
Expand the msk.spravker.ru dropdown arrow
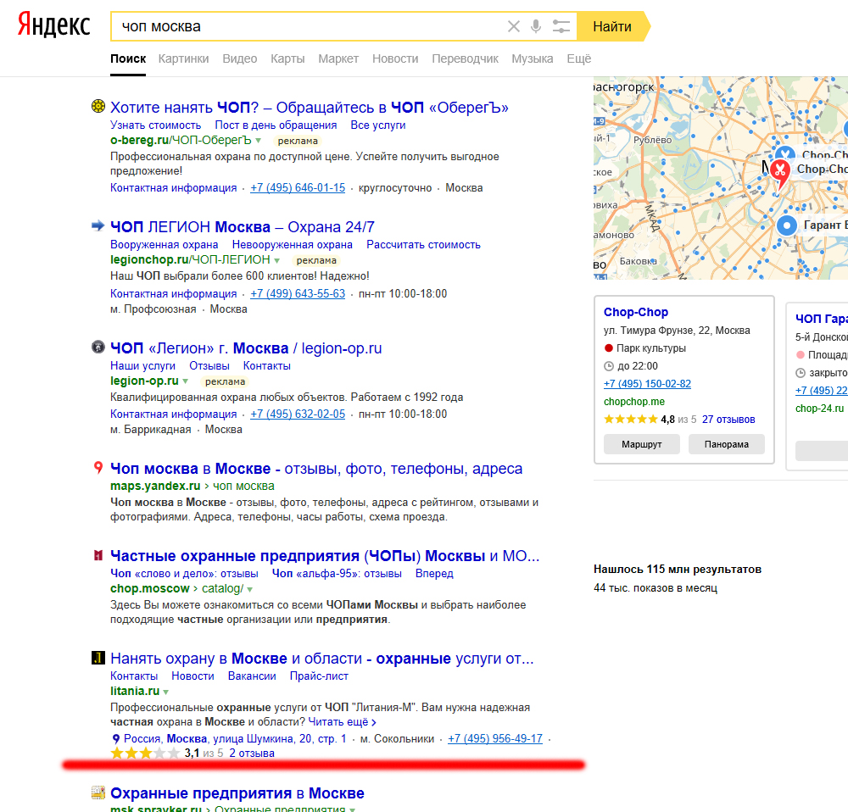pos(353,809)
